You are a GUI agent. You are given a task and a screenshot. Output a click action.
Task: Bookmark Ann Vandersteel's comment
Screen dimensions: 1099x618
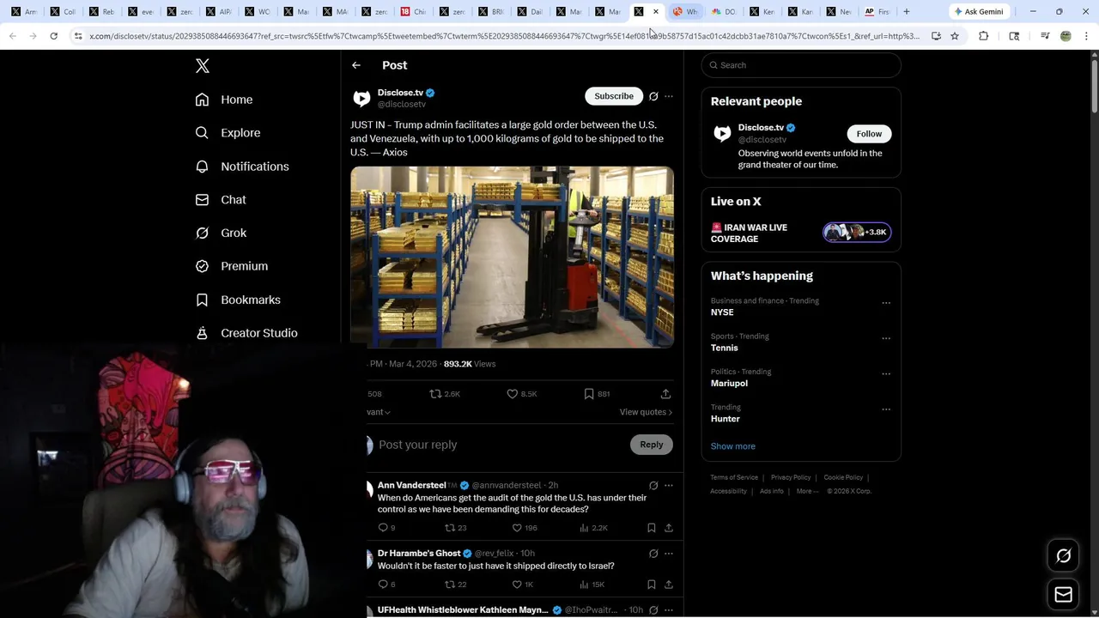point(652,528)
